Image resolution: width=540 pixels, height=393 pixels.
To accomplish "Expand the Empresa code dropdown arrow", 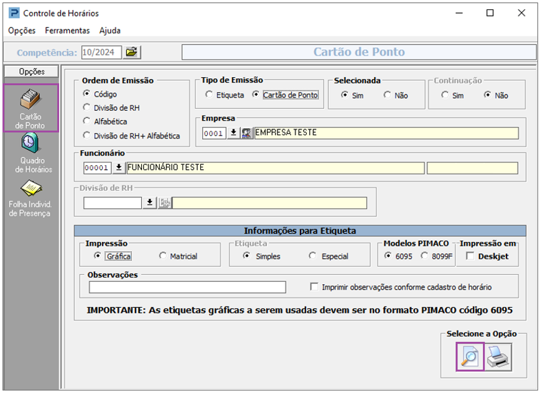I will click(233, 133).
